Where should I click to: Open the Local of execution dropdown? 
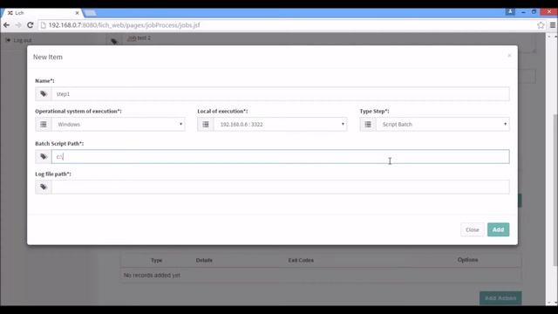(x=281, y=124)
